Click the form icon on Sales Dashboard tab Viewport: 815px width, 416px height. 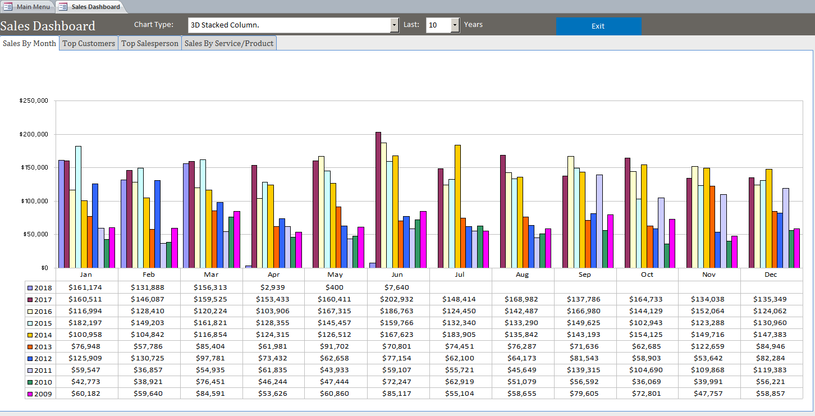[63, 7]
